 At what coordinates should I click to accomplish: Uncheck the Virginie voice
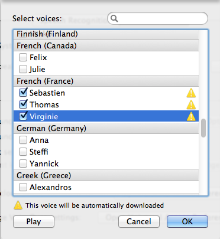click(23, 116)
